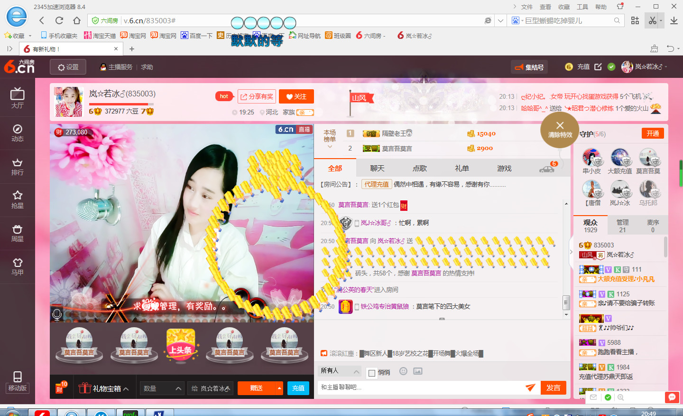Insert an image in chat
This screenshot has height=416, width=683.
click(x=418, y=371)
